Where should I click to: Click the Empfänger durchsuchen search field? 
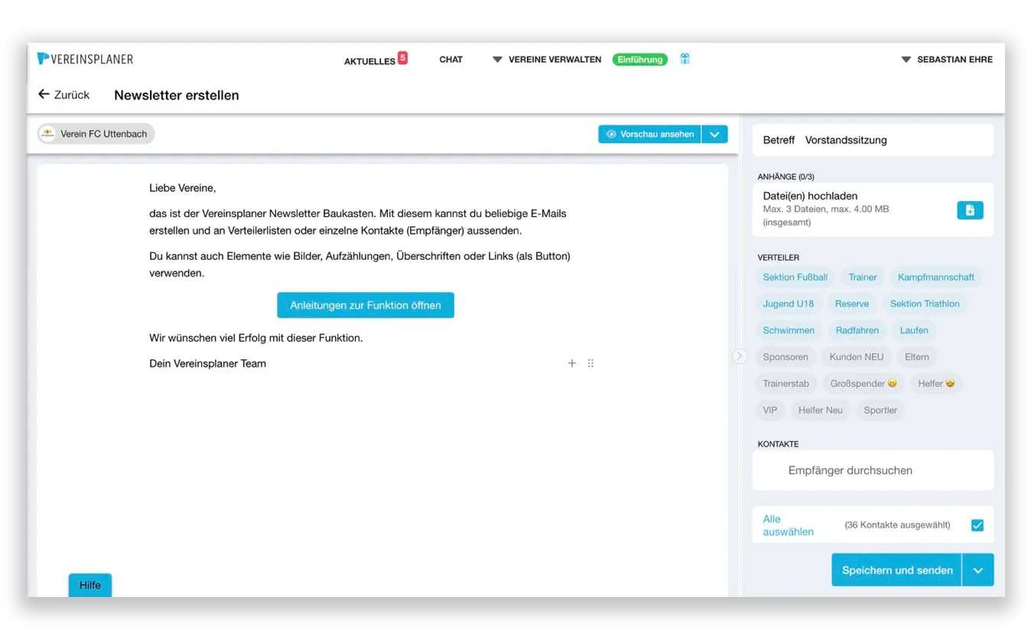pos(873,470)
